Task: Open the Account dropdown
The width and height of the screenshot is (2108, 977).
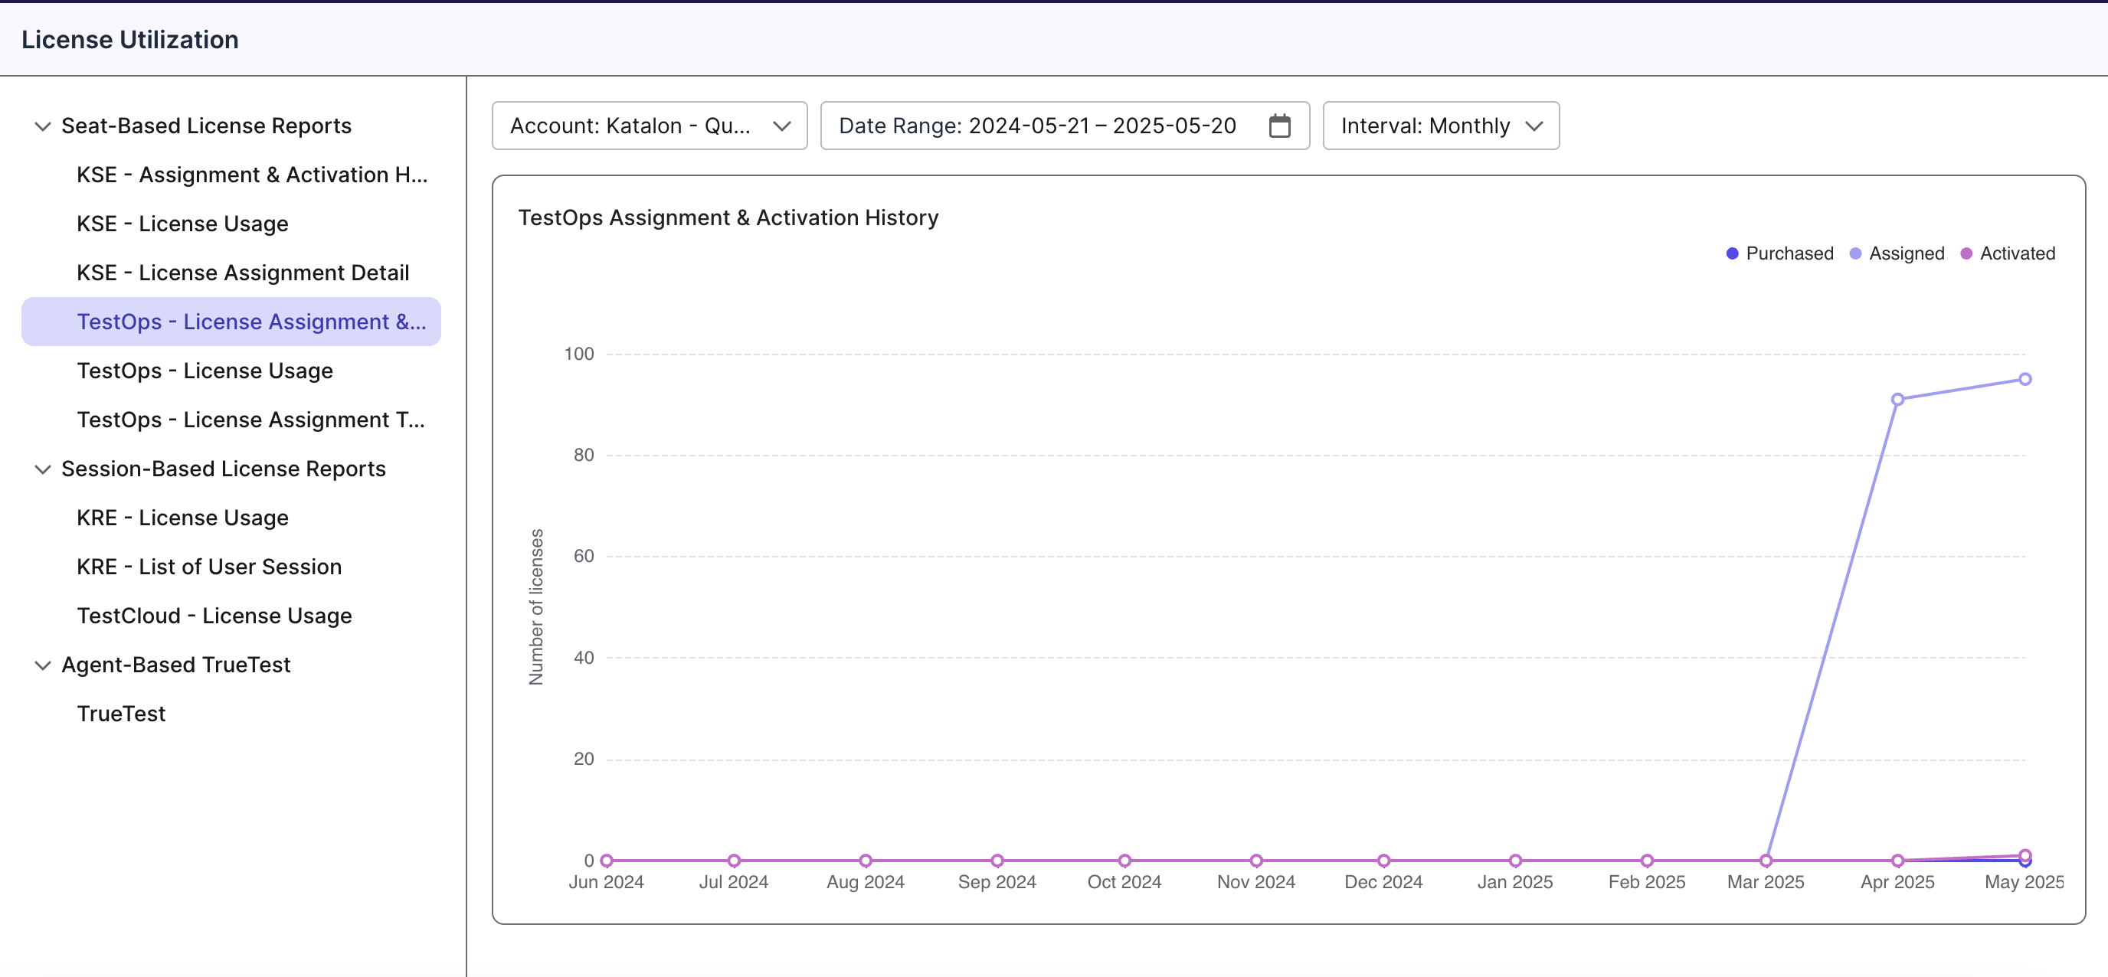Action: [649, 126]
